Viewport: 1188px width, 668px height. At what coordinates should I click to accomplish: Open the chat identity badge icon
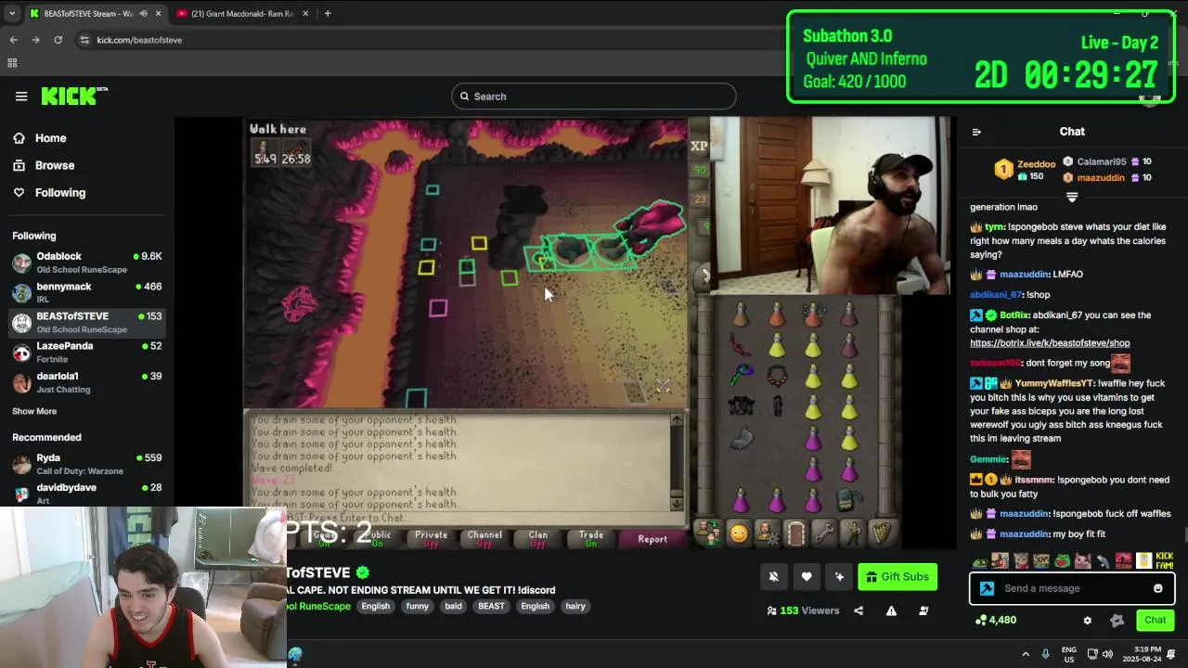987,588
